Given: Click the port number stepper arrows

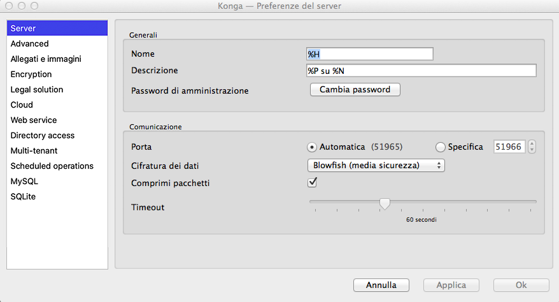Looking at the screenshot, I should (532, 147).
